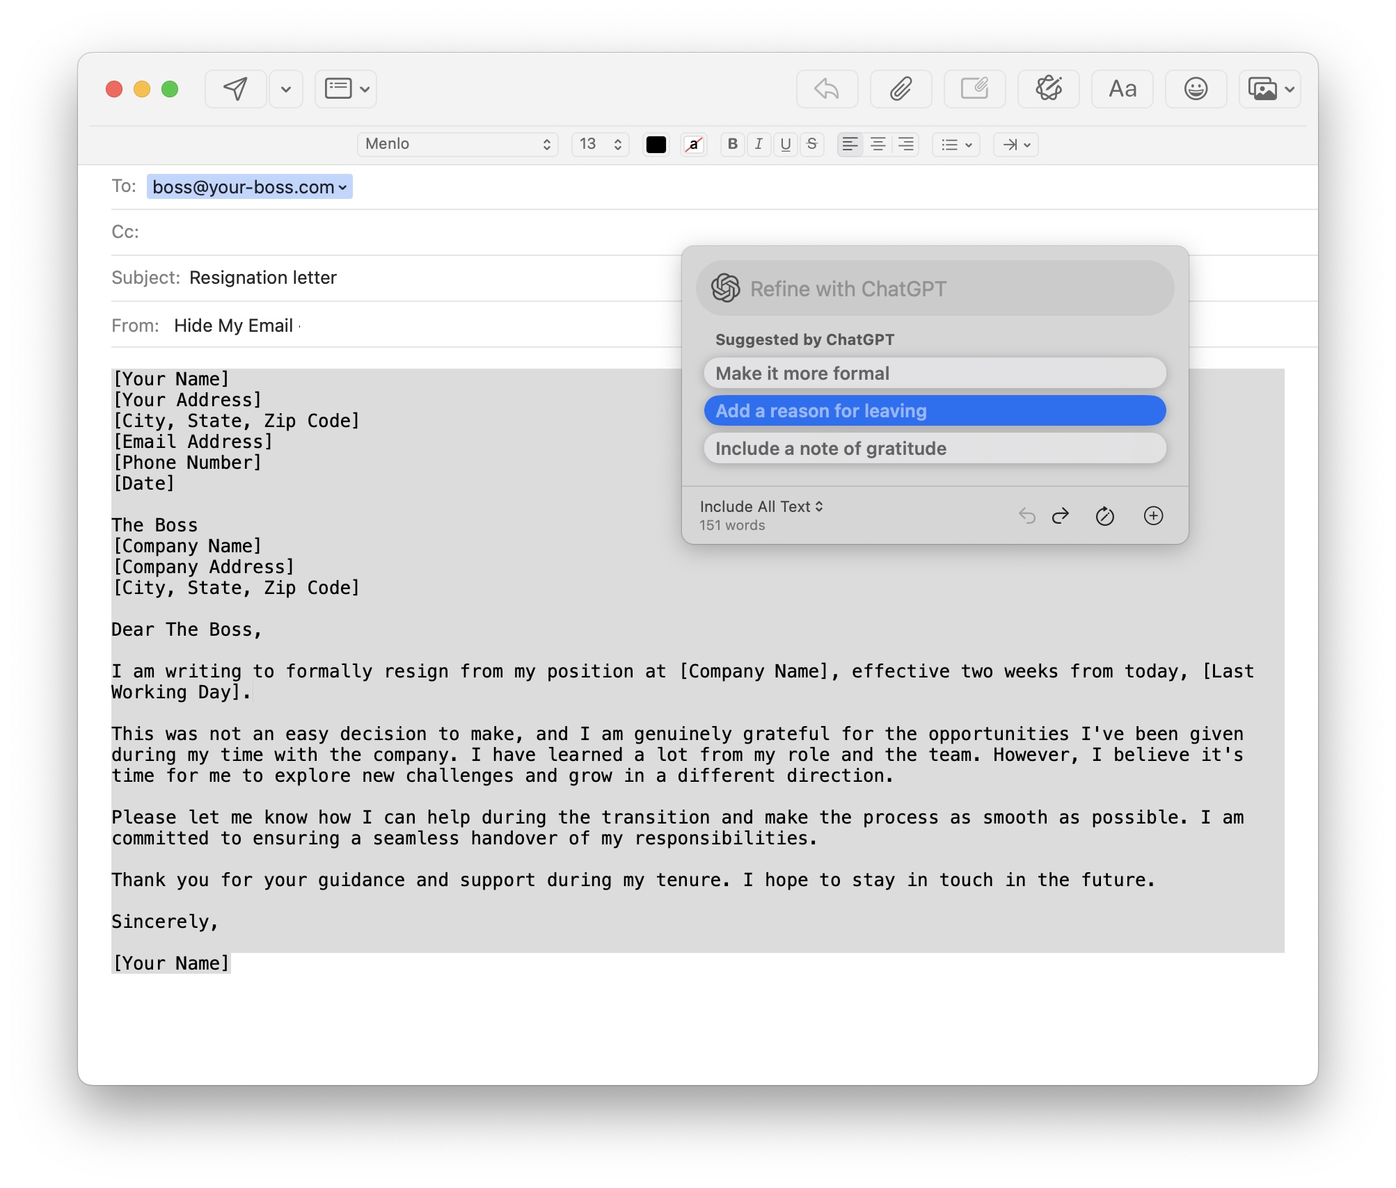Image resolution: width=1396 pixels, height=1188 pixels.
Task: Open the Aa font format panel
Action: tap(1122, 89)
